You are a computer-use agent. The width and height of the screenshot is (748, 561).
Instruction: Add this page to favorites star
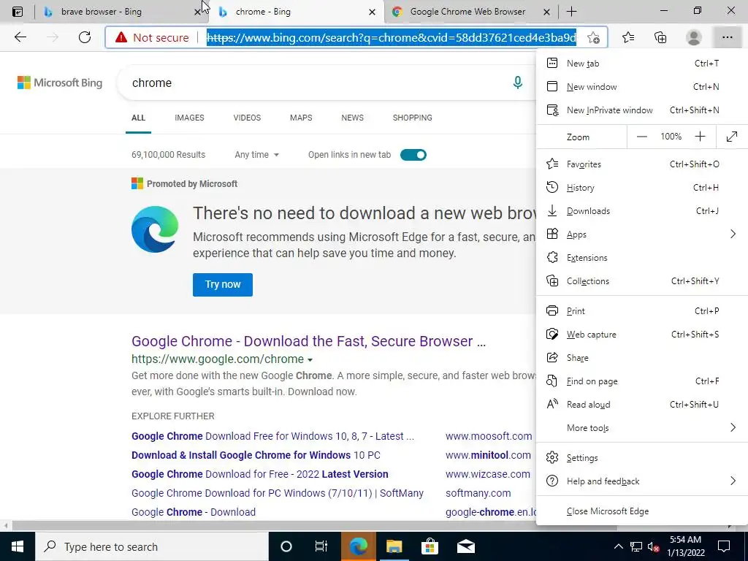pyautogui.click(x=593, y=38)
